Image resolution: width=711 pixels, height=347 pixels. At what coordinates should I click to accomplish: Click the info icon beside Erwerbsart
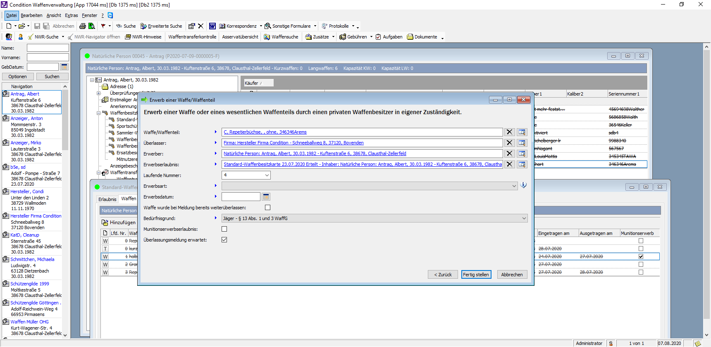point(523,185)
